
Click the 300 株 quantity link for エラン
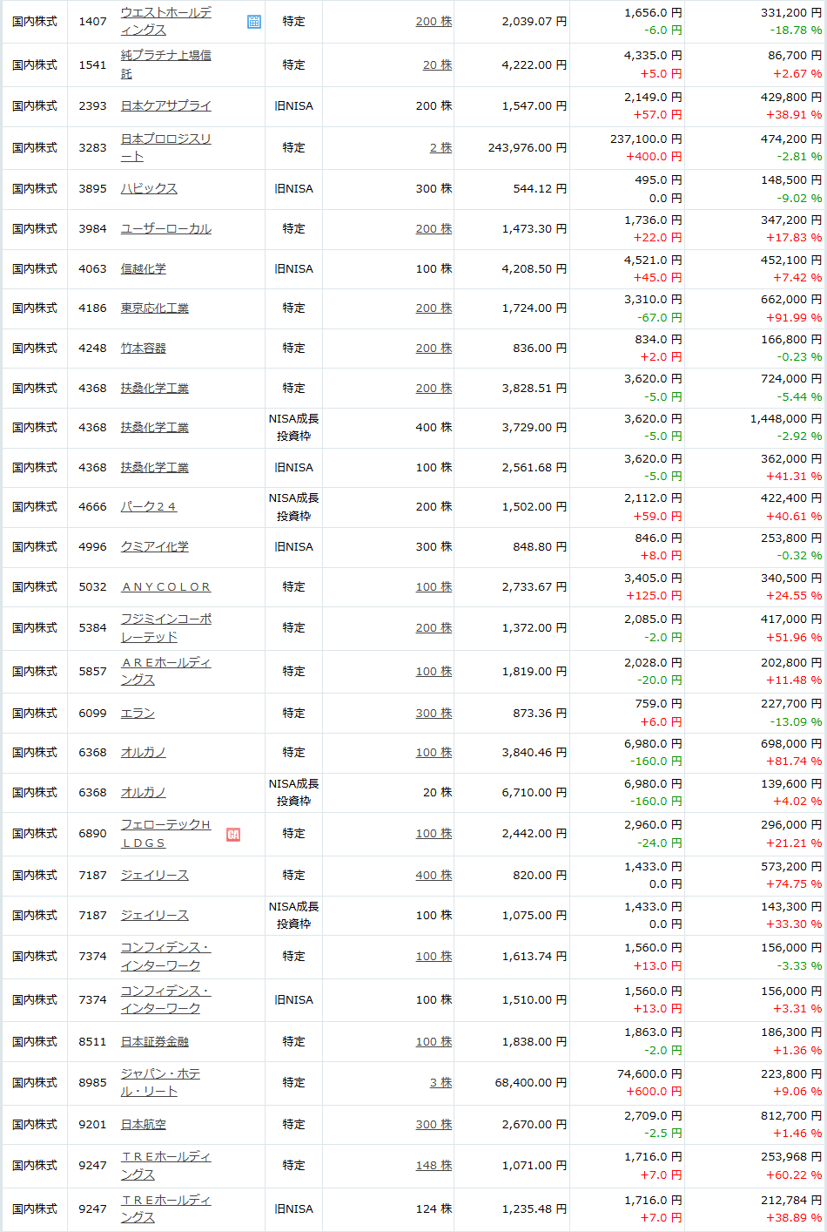point(434,713)
